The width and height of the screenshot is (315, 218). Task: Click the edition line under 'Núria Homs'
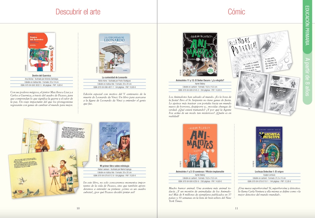(x=115, y=84)
